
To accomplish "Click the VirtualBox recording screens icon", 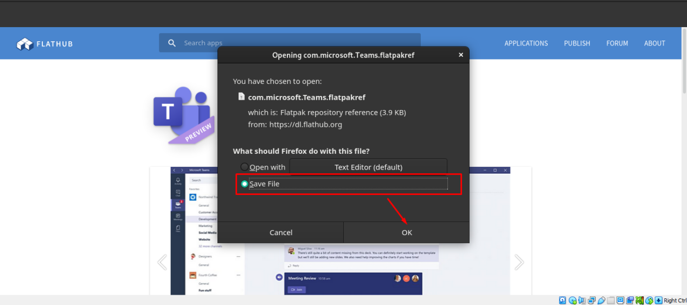I will (630, 300).
